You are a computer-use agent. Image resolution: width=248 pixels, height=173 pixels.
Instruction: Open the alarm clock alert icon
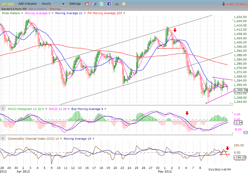[x=87, y=4]
